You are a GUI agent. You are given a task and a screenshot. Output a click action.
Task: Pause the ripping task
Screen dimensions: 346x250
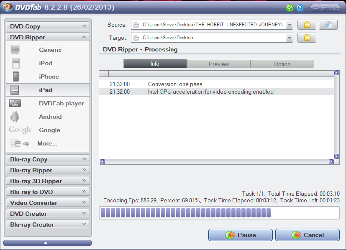(241, 235)
